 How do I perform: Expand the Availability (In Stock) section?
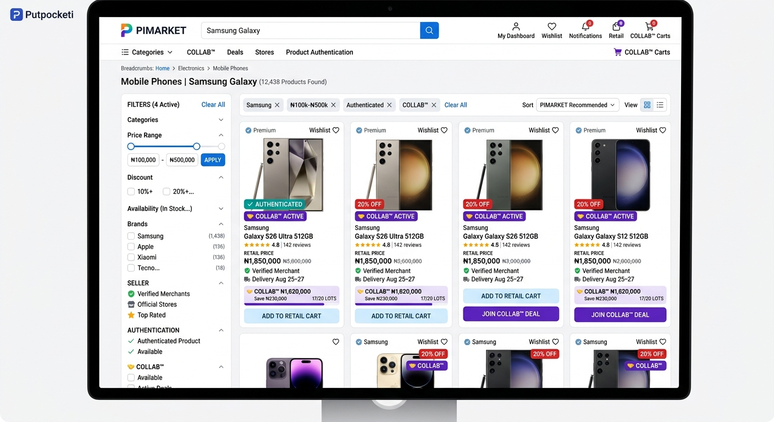coord(221,209)
